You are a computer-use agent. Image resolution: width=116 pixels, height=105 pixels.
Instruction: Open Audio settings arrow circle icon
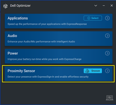(x=107, y=36)
